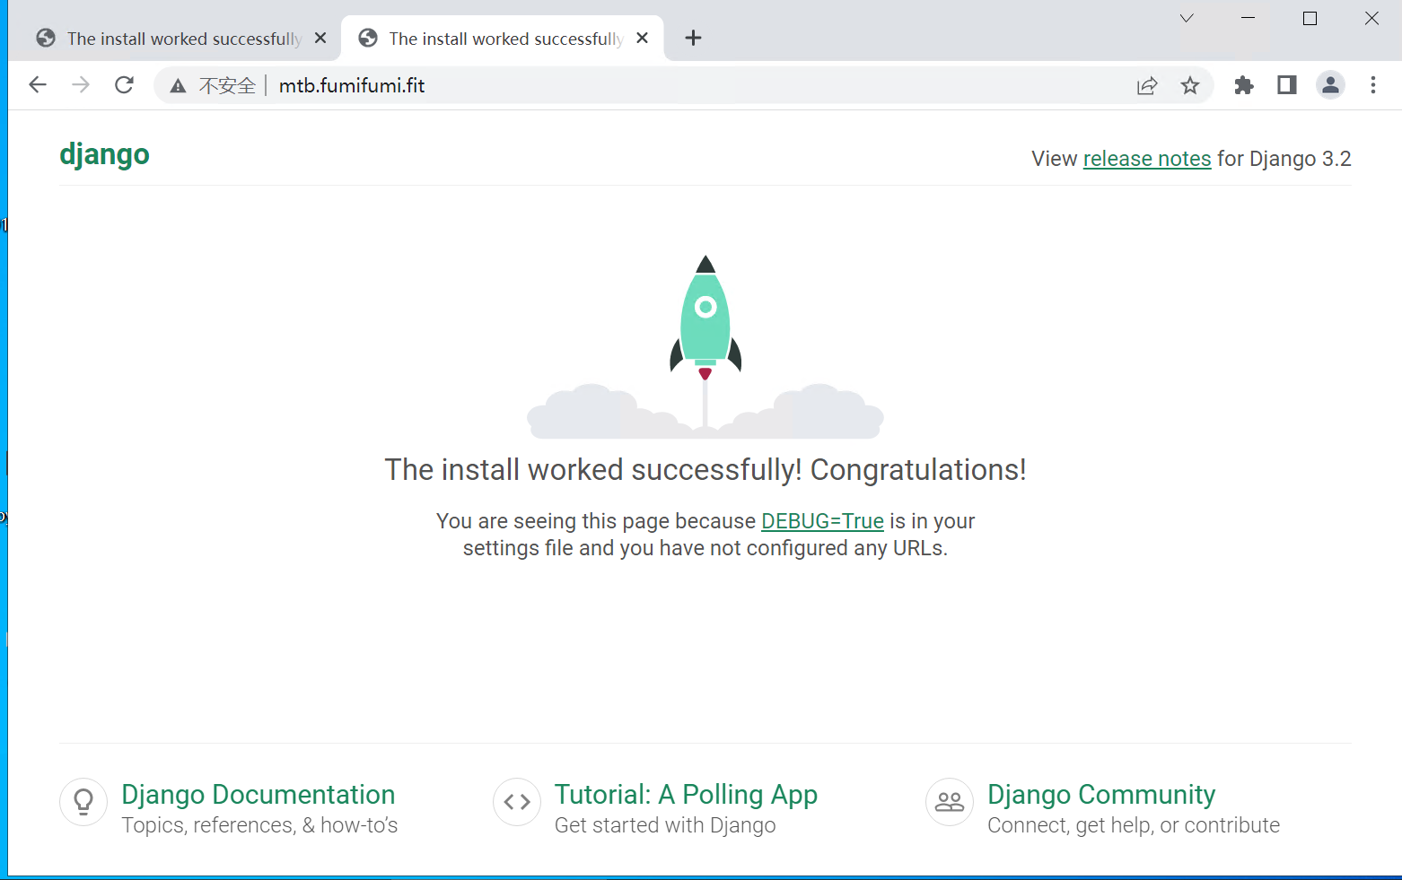1402x880 pixels.
Task: Follow the DEBUG=True link
Action: point(822,521)
